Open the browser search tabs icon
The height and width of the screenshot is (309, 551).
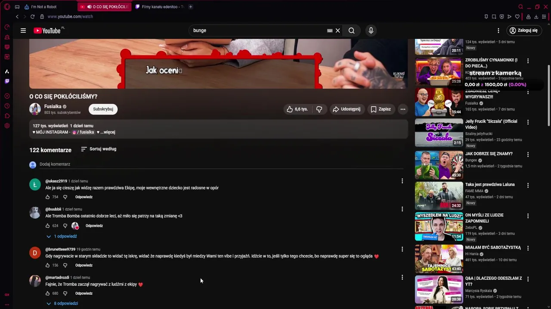520,7
